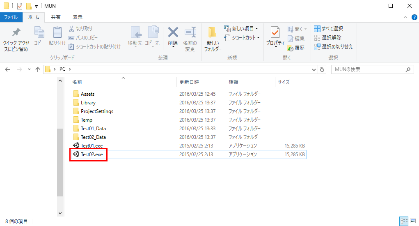Click the Copy (コピー) ribbon icon
The width and height of the screenshot is (419, 226).
coord(39,36)
